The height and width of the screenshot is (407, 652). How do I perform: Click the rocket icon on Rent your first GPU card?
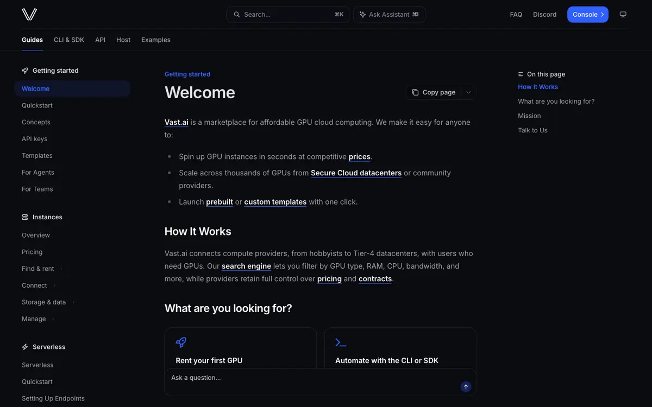[x=181, y=342]
